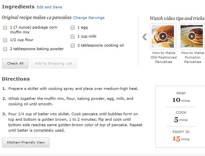
Task: Click the previous videos left arrow
Action: pos(145,37)
